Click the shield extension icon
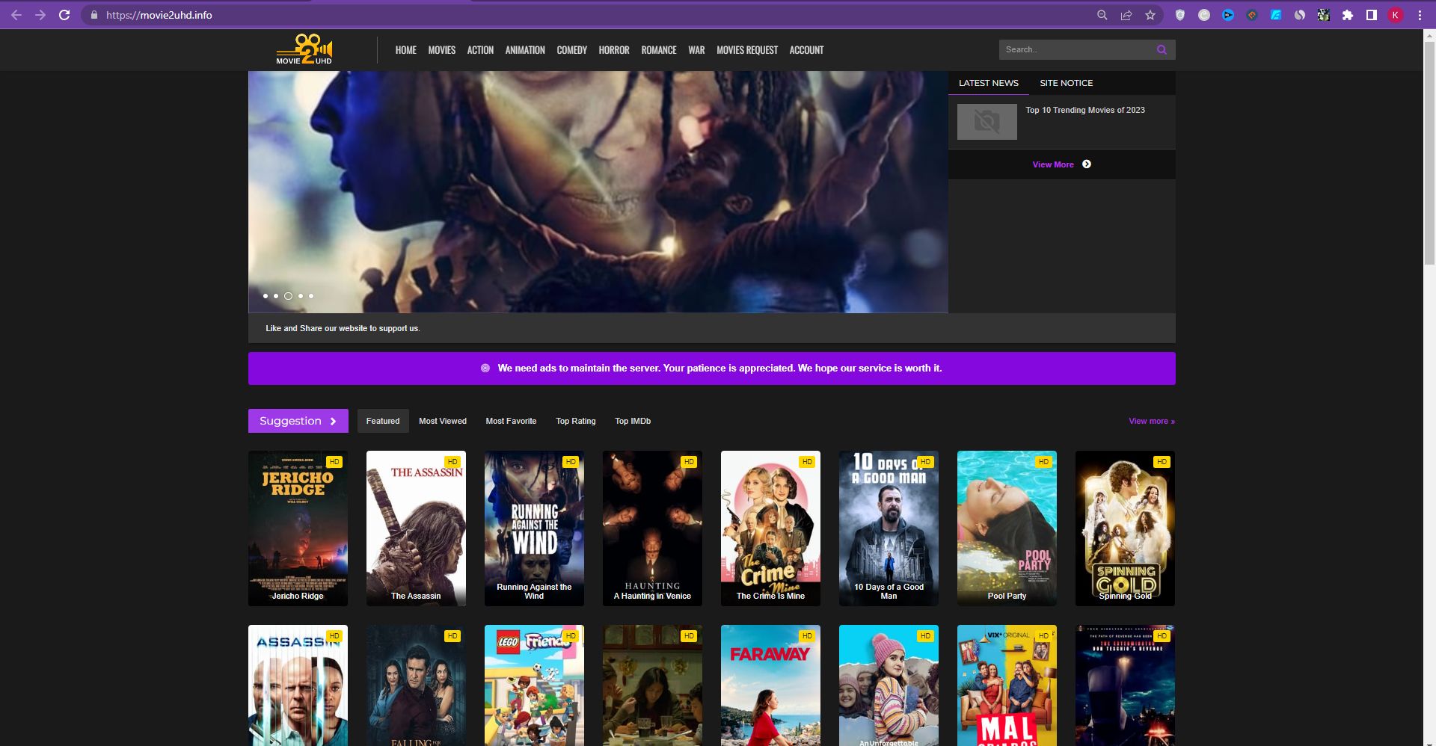This screenshot has height=746, width=1436. [1180, 15]
